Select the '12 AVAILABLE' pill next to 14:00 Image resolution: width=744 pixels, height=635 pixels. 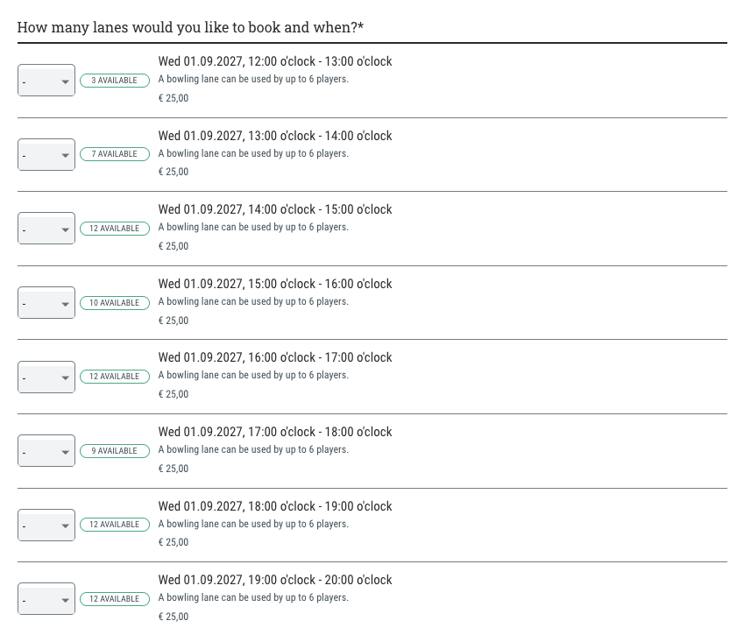[x=114, y=228]
